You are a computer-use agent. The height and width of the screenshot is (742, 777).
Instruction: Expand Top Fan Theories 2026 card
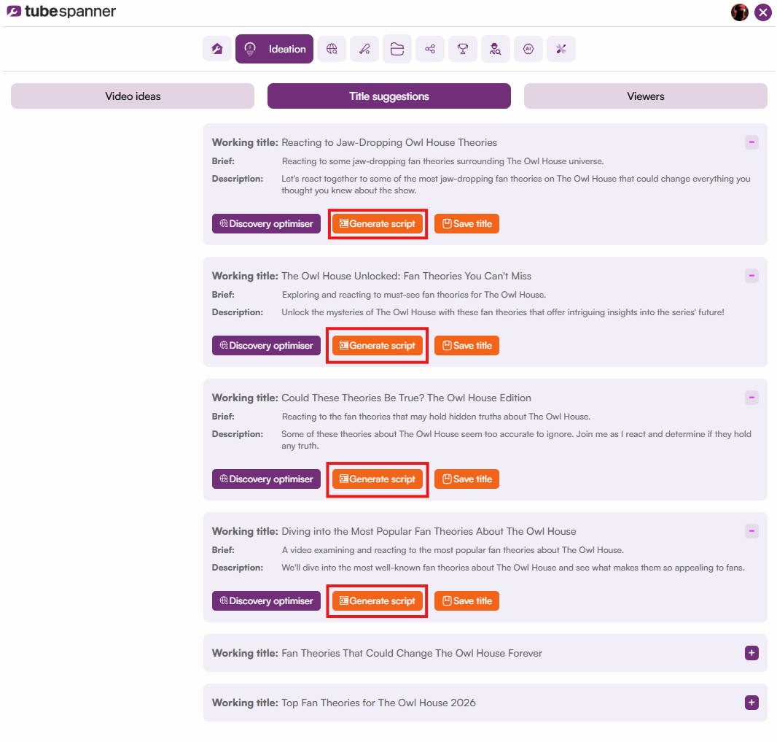(751, 703)
